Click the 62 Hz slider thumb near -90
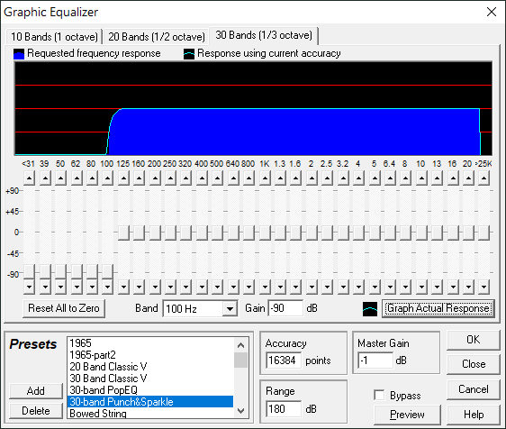This screenshot has height=429, width=506. tap(77, 271)
